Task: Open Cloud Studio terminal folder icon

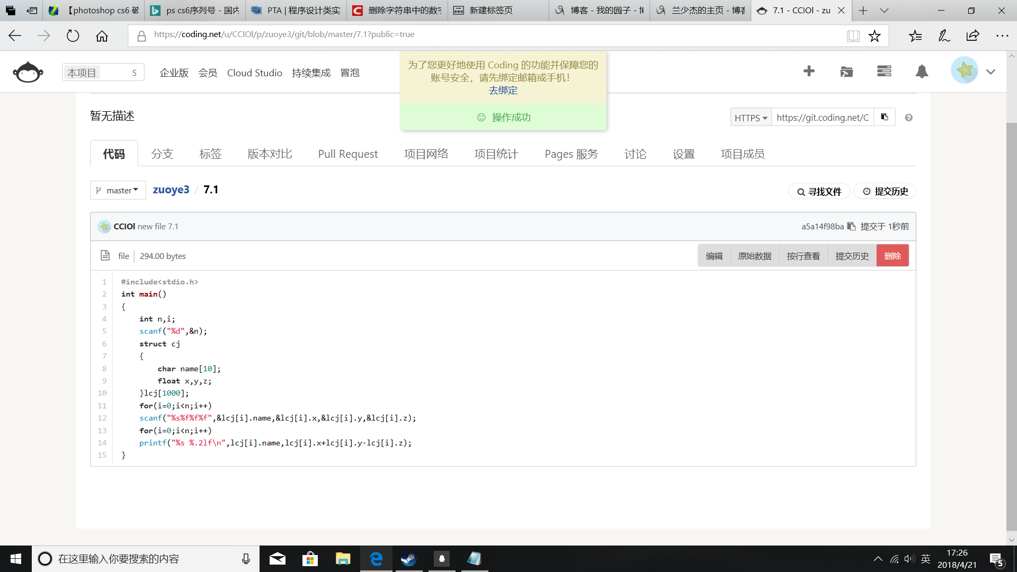Action: tap(846, 71)
